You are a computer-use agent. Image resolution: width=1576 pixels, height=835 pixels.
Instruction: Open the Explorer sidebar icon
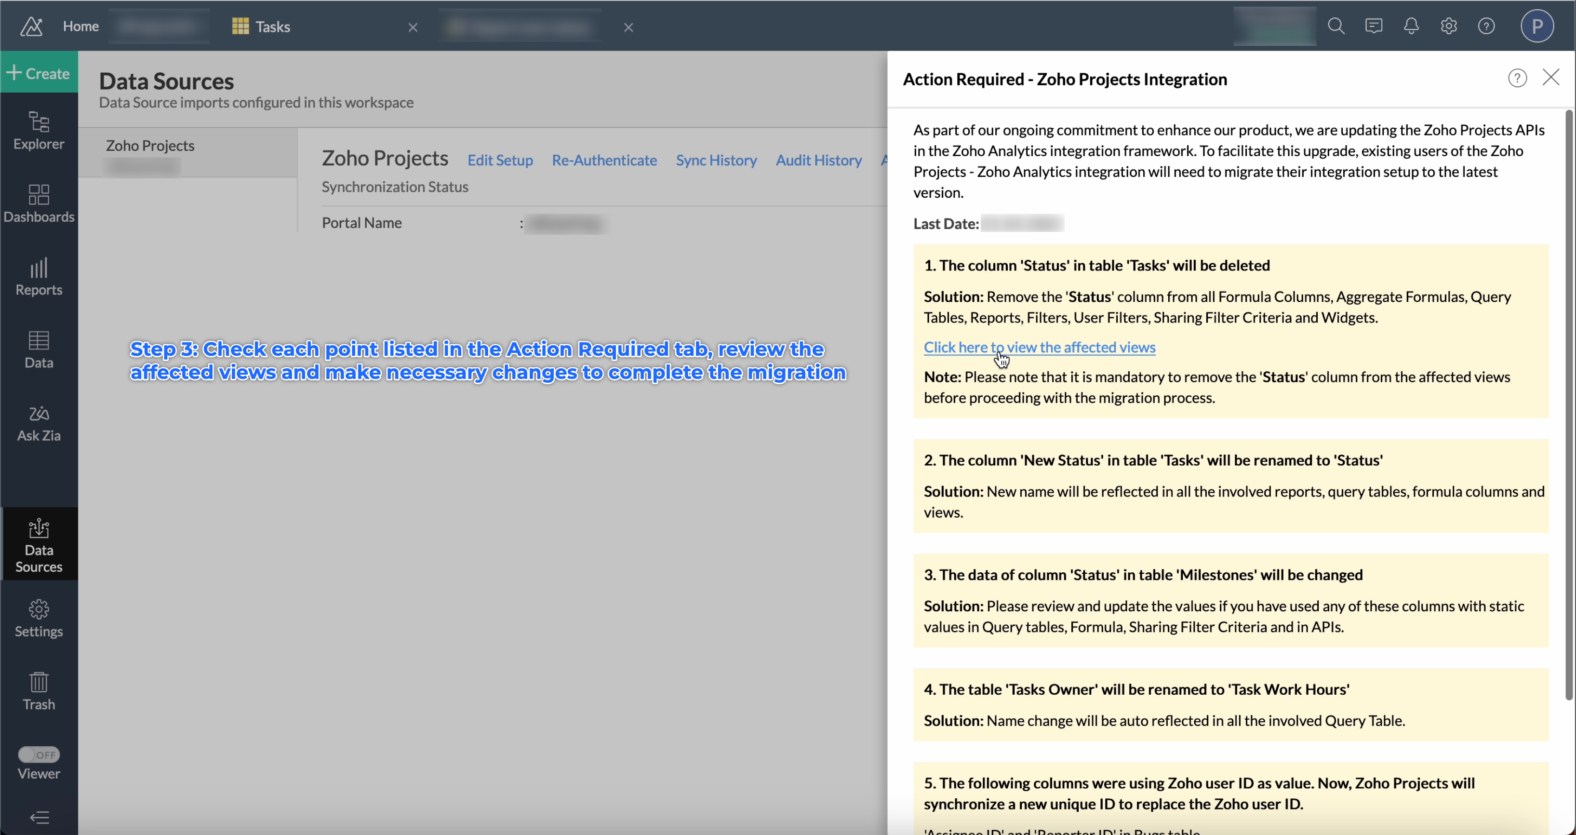click(x=39, y=130)
